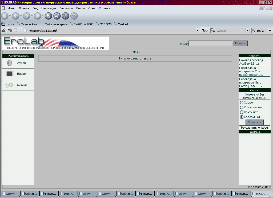The image size is (273, 198).
Task: Open the Окна menu
Action: tap(92, 8)
